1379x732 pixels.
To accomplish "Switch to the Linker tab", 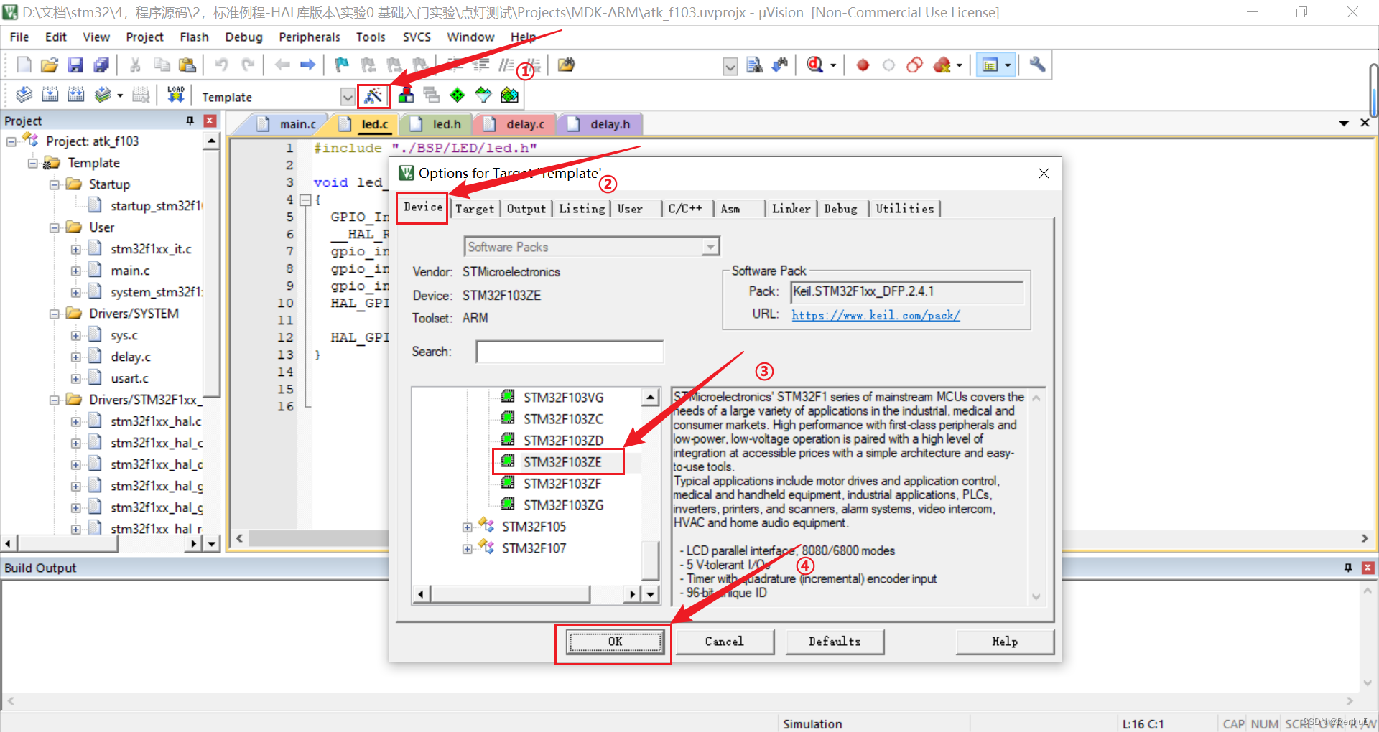I will point(791,209).
